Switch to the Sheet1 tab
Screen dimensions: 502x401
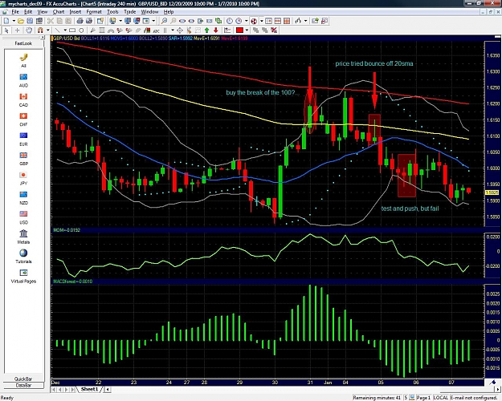click(89, 389)
